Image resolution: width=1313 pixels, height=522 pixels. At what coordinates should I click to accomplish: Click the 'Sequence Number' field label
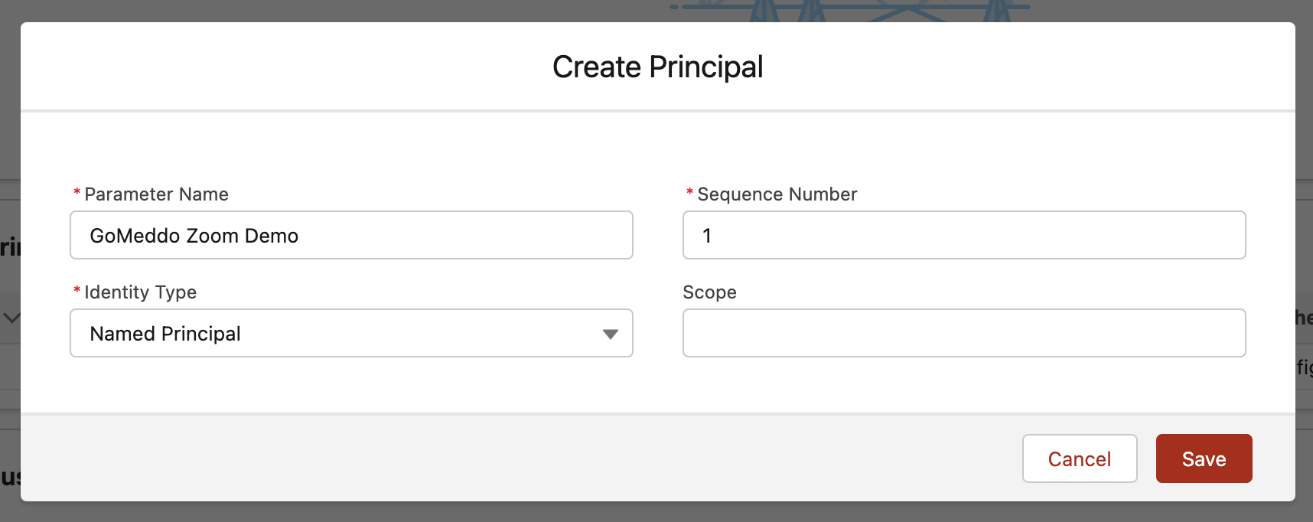tap(777, 194)
